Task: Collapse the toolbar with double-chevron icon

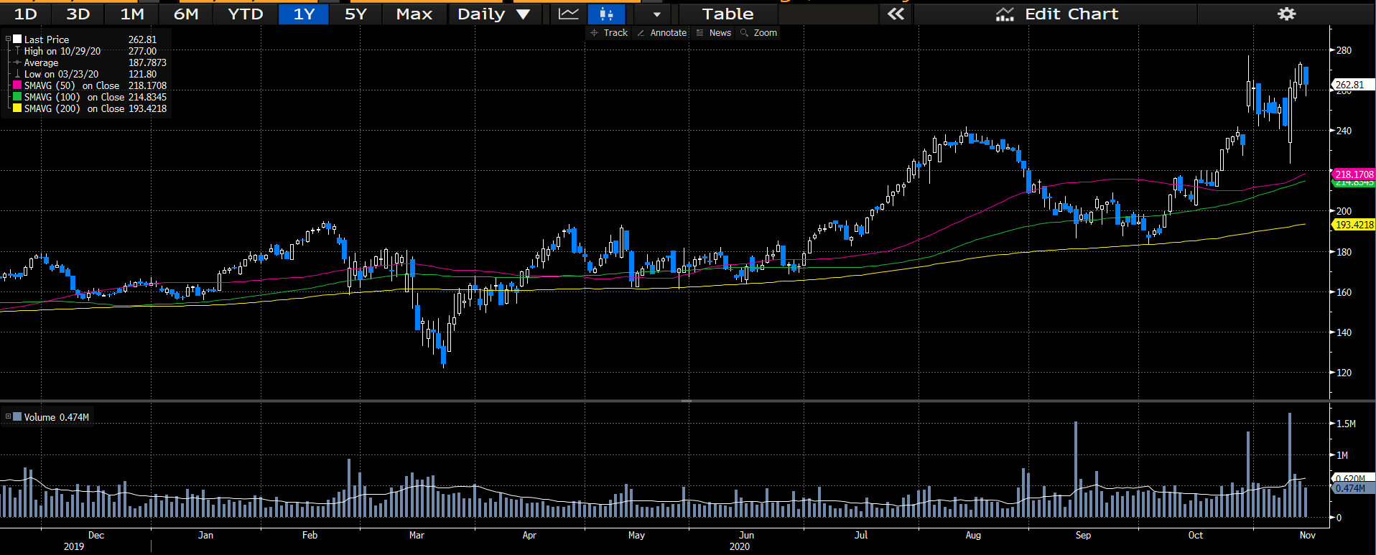Action: pos(896,14)
